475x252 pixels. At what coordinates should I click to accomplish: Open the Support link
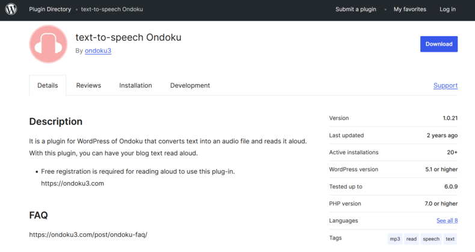(446, 85)
